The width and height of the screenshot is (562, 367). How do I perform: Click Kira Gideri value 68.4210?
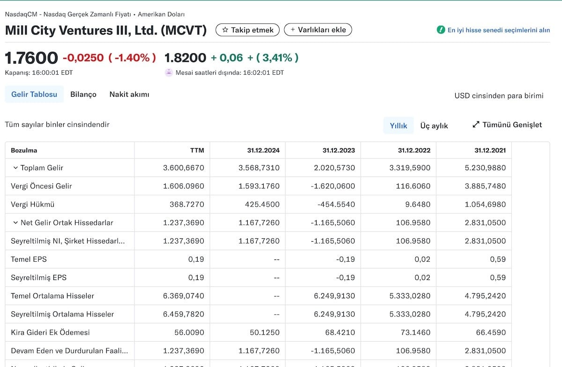[x=340, y=332]
